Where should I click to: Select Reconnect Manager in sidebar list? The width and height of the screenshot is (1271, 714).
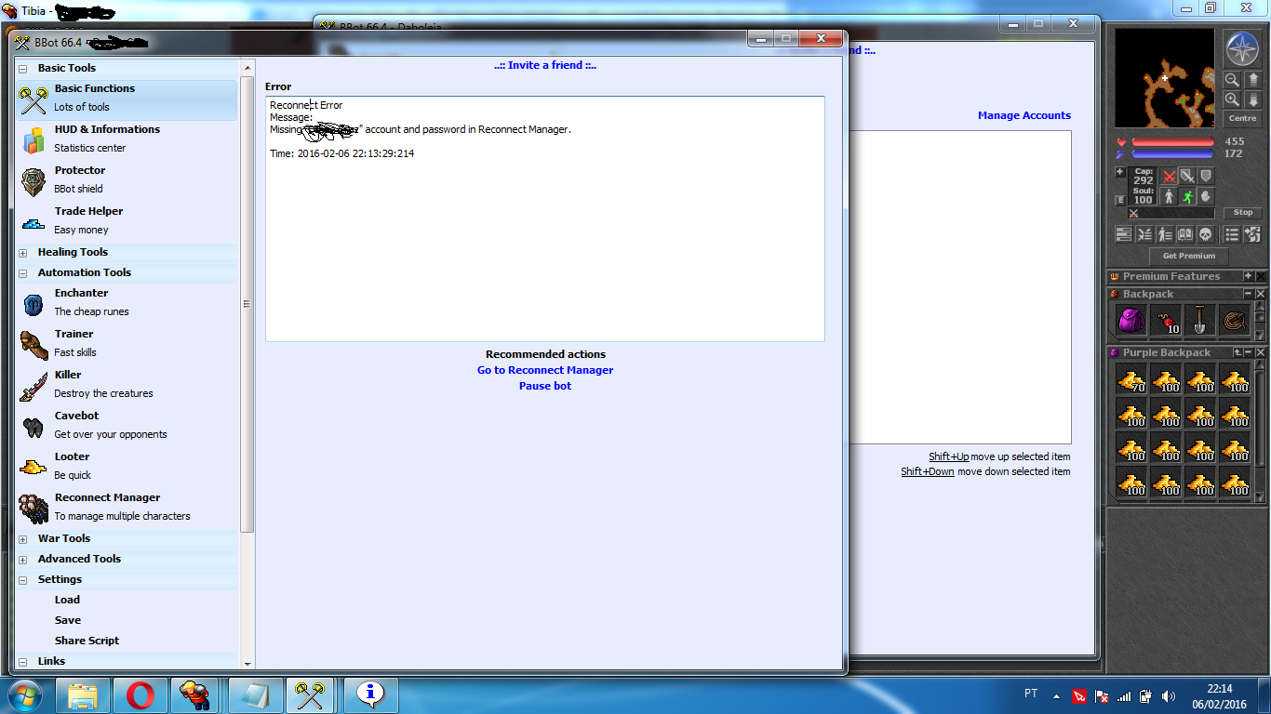point(107,497)
